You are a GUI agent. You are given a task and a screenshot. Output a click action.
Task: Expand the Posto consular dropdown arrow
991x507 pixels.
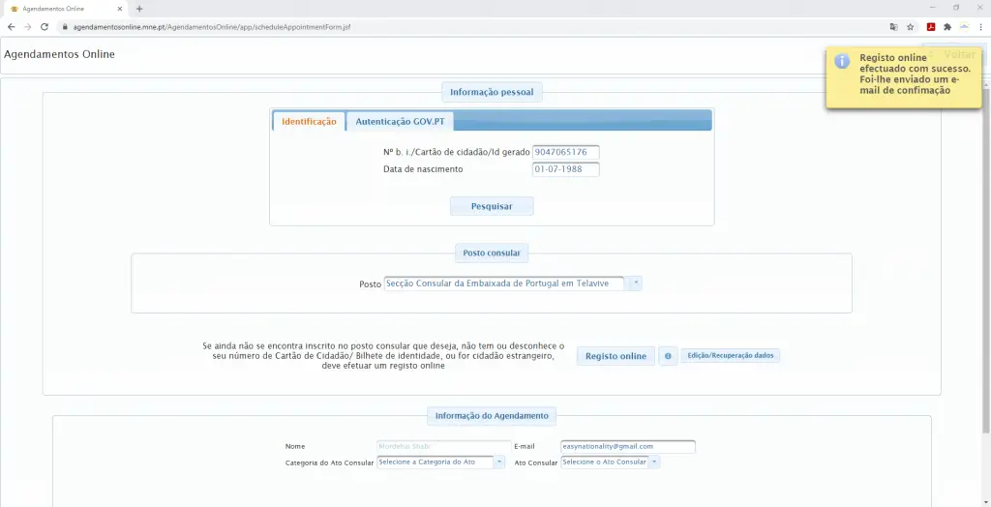[x=635, y=283]
